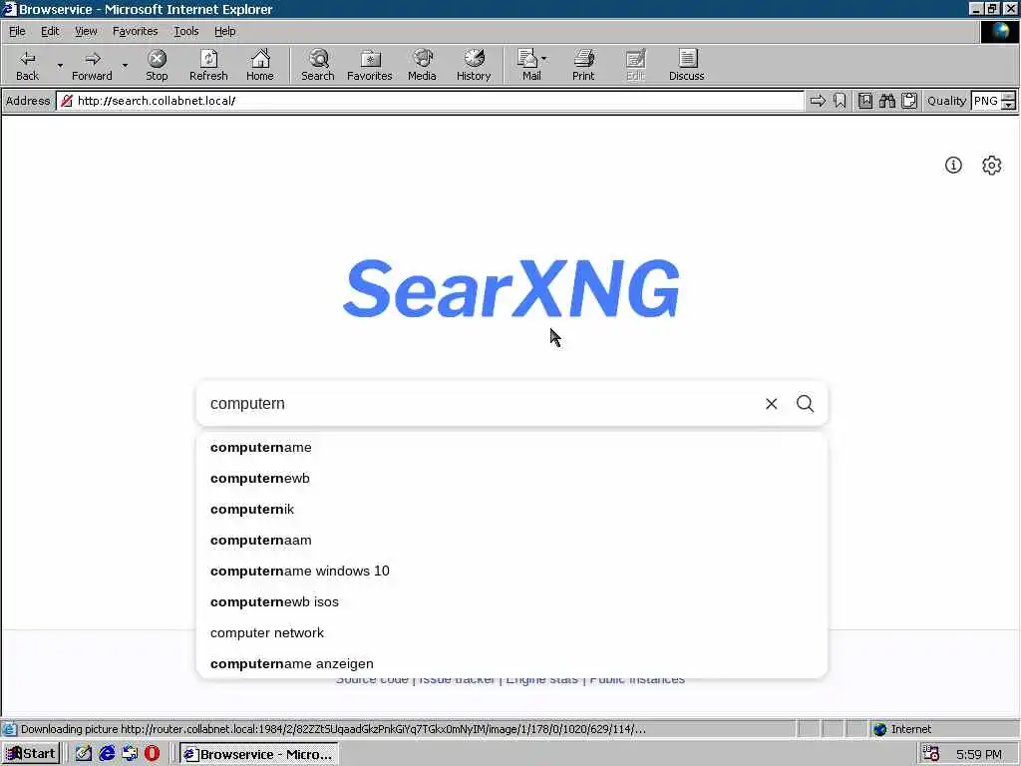Open the Help menu
Image resolution: width=1021 pixels, height=766 pixels.
tap(224, 31)
